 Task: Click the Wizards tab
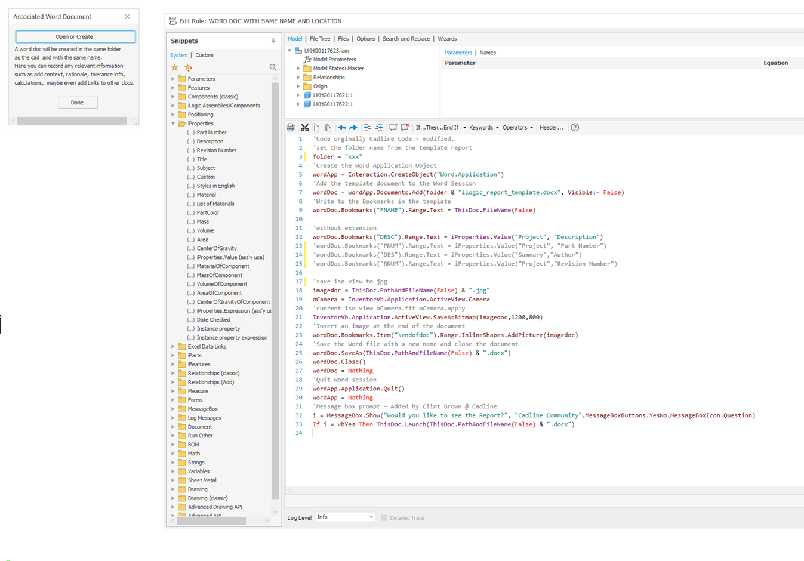pyautogui.click(x=447, y=39)
